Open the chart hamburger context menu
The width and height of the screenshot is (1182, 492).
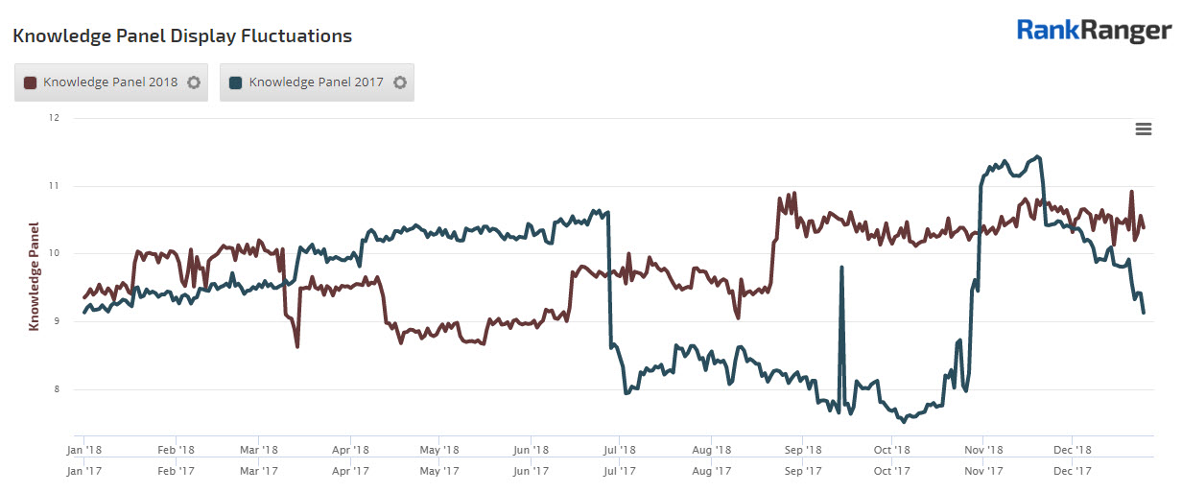[x=1143, y=129]
